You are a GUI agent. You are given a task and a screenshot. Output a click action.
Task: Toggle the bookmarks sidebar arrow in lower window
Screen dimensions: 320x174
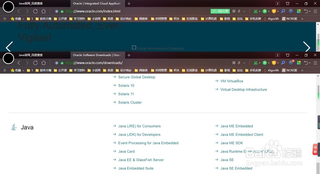click(x=5, y=70)
